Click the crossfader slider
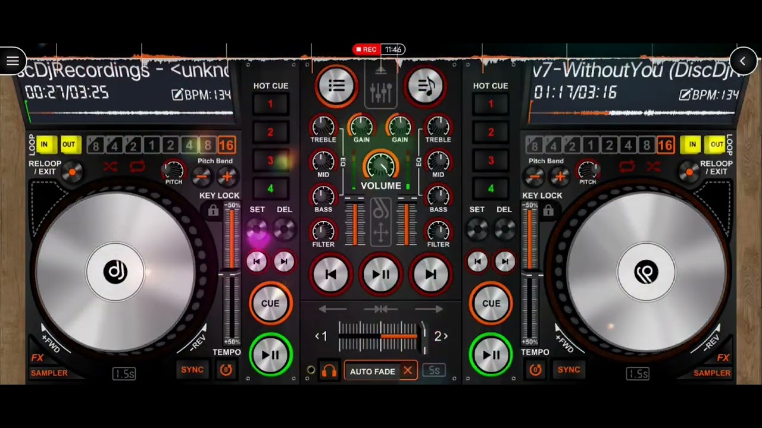 [381, 336]
